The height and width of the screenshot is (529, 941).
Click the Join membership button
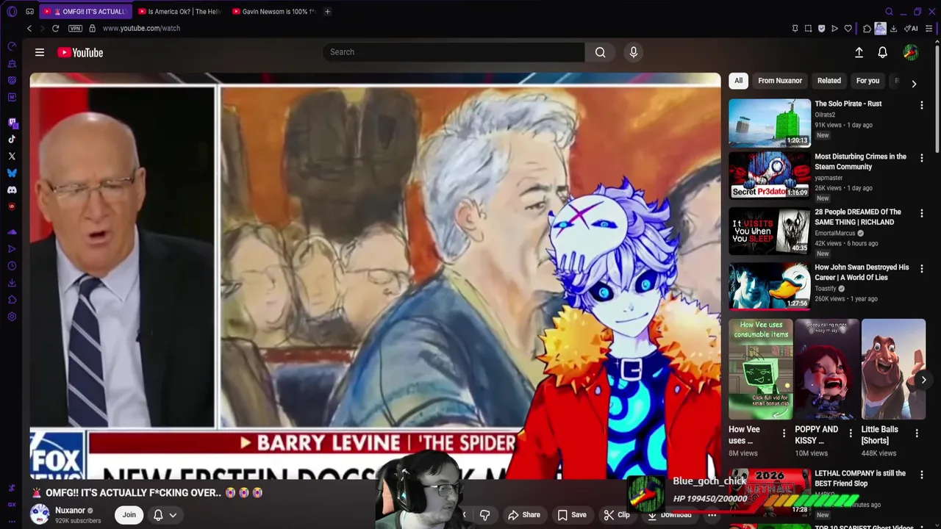tap(129, 515)
